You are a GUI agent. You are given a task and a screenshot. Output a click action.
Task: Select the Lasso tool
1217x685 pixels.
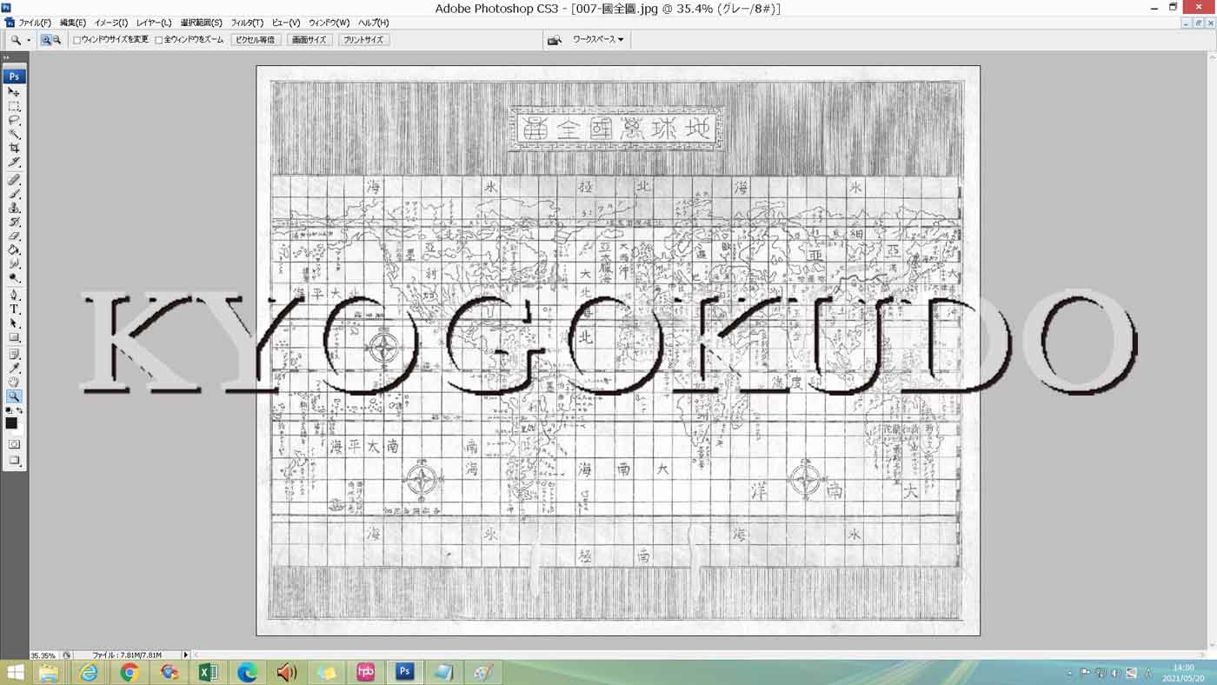(14, 120)
